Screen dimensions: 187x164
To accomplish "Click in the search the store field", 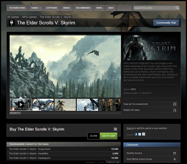I will pos(154,8).
